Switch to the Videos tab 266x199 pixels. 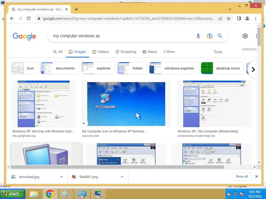101,52
